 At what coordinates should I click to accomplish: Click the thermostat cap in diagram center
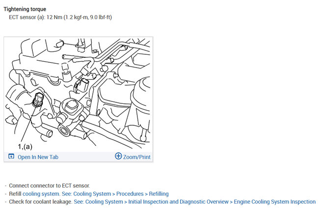coord(71,105)
